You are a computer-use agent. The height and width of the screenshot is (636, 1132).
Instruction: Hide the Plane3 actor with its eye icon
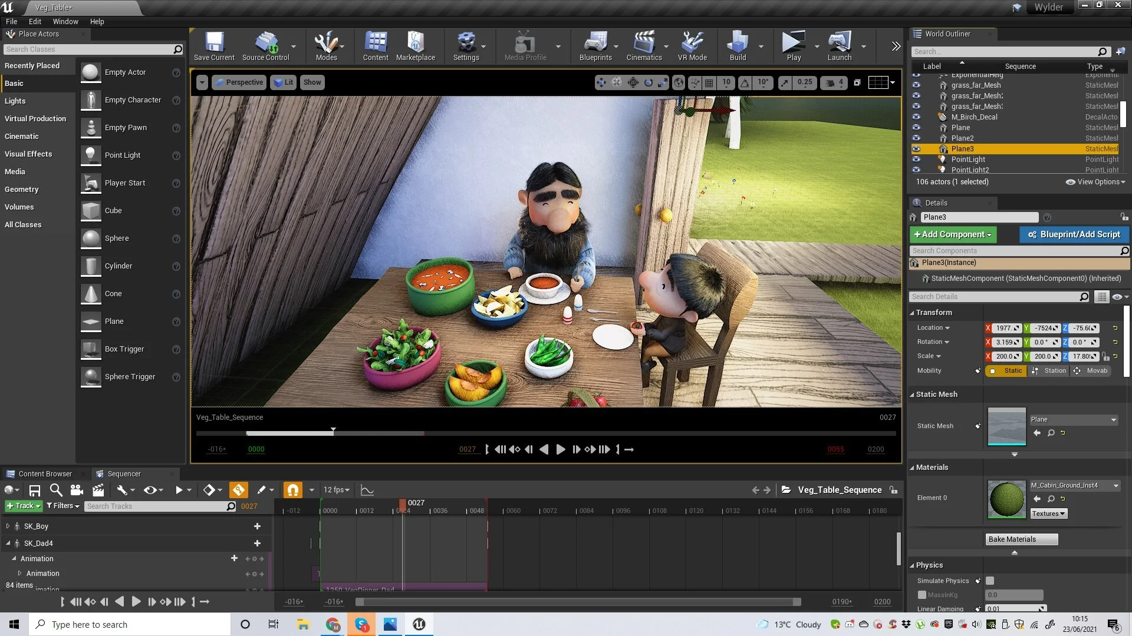(916, 149)
